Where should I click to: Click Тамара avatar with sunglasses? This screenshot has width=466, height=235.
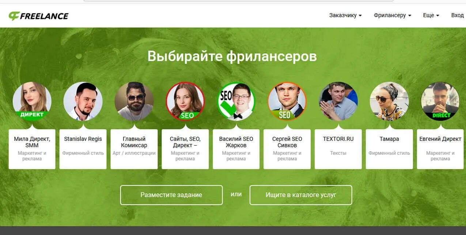(389, 101)
